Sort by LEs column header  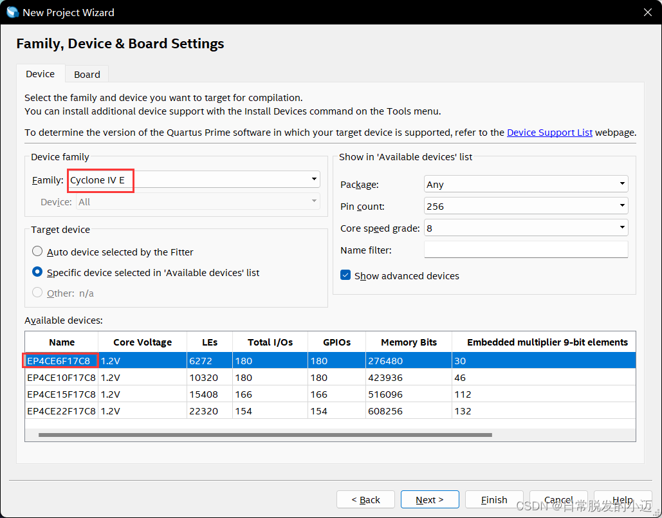coord(210,342)
